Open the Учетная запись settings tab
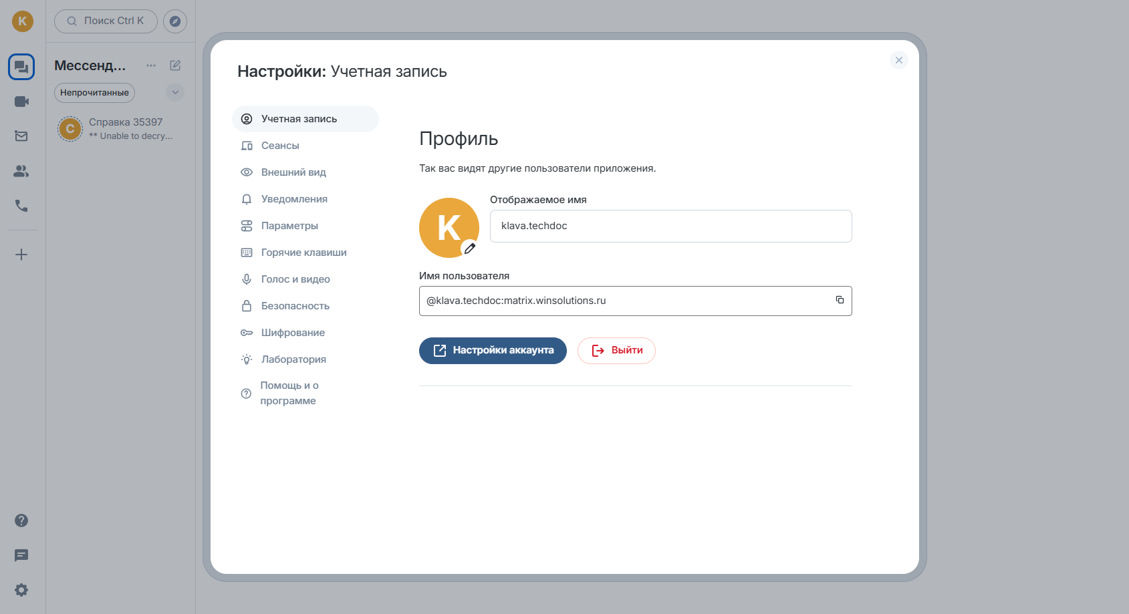Screen dimensions: 1129x614 [305, 119]
